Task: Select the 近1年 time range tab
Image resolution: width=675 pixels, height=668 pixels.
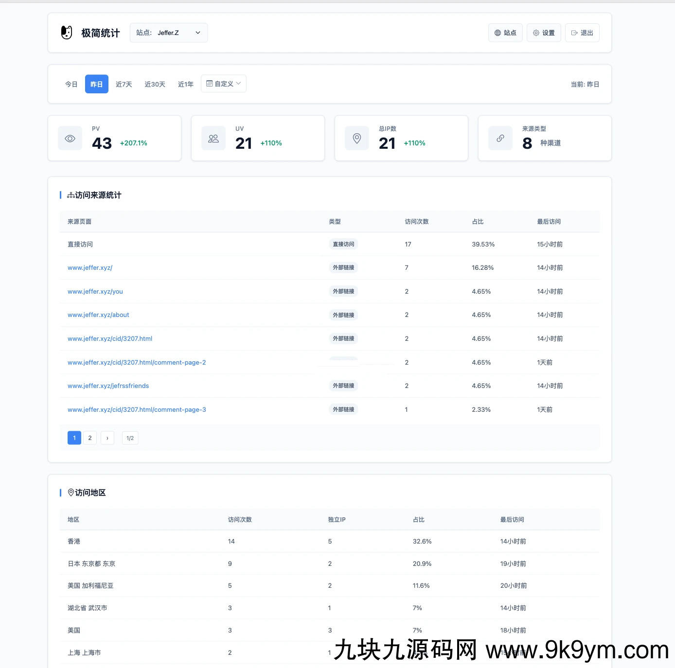Action: point(186,85)
